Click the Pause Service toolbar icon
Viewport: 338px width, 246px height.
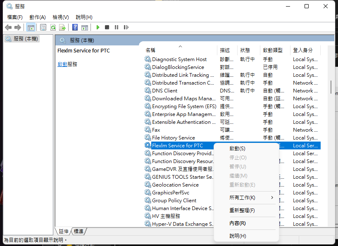point(117,27)
